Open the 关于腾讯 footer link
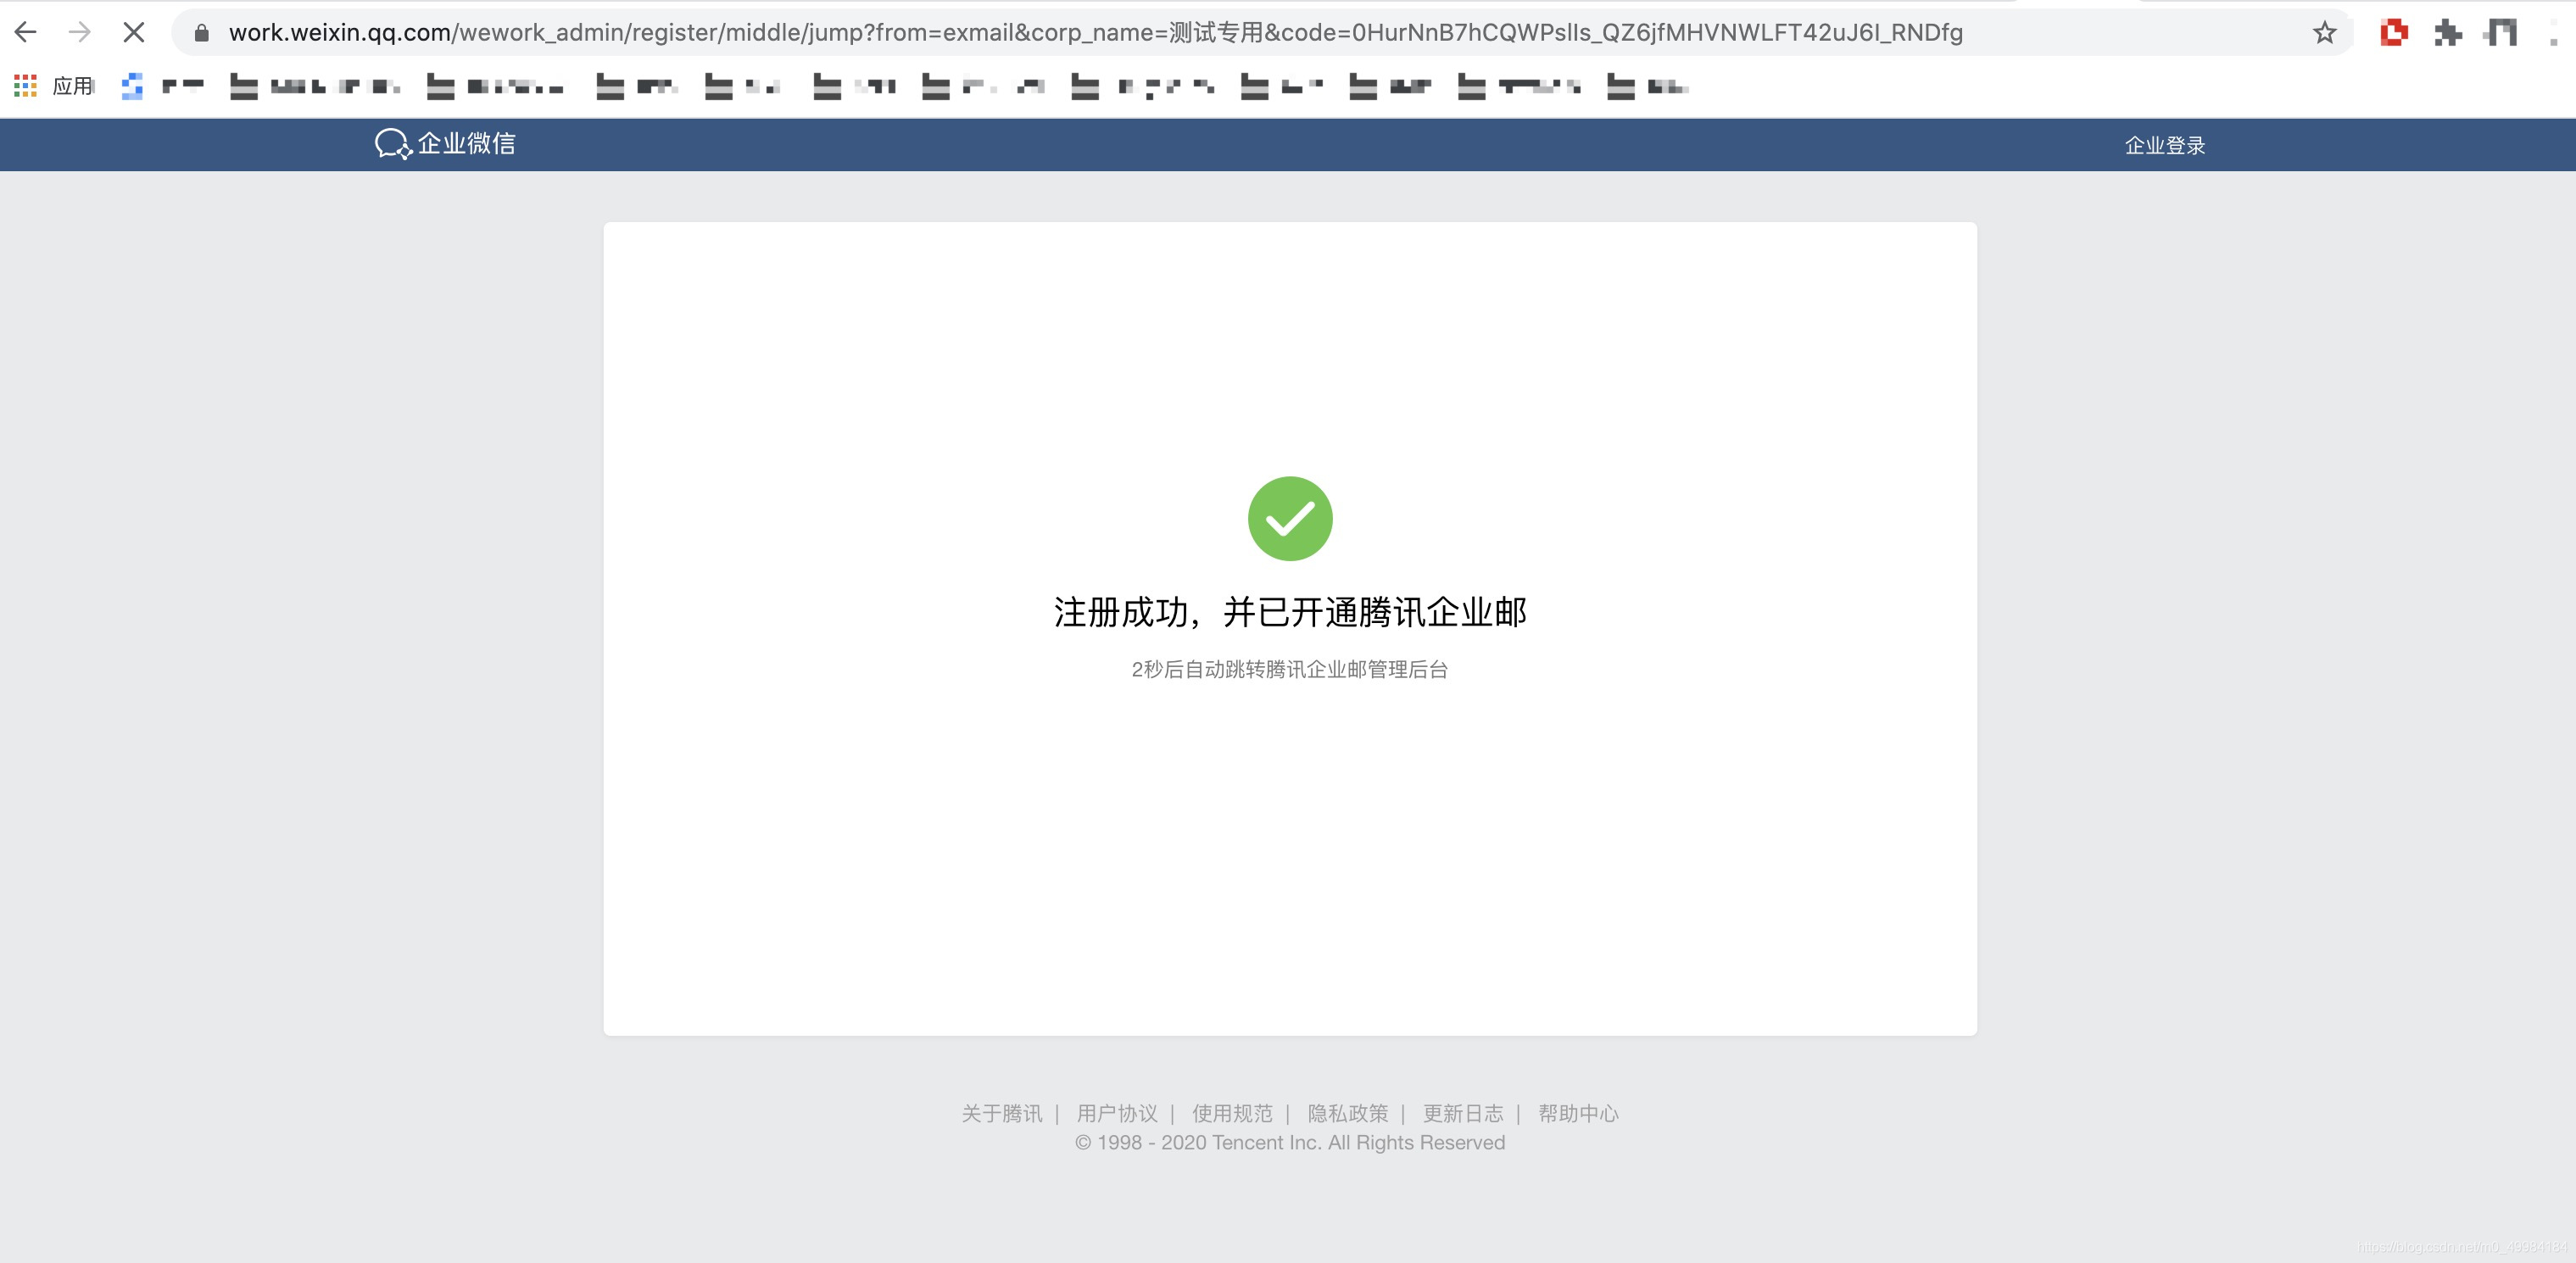Viewport: 2576px width, 1263px height. (x=1001, y=1113)
